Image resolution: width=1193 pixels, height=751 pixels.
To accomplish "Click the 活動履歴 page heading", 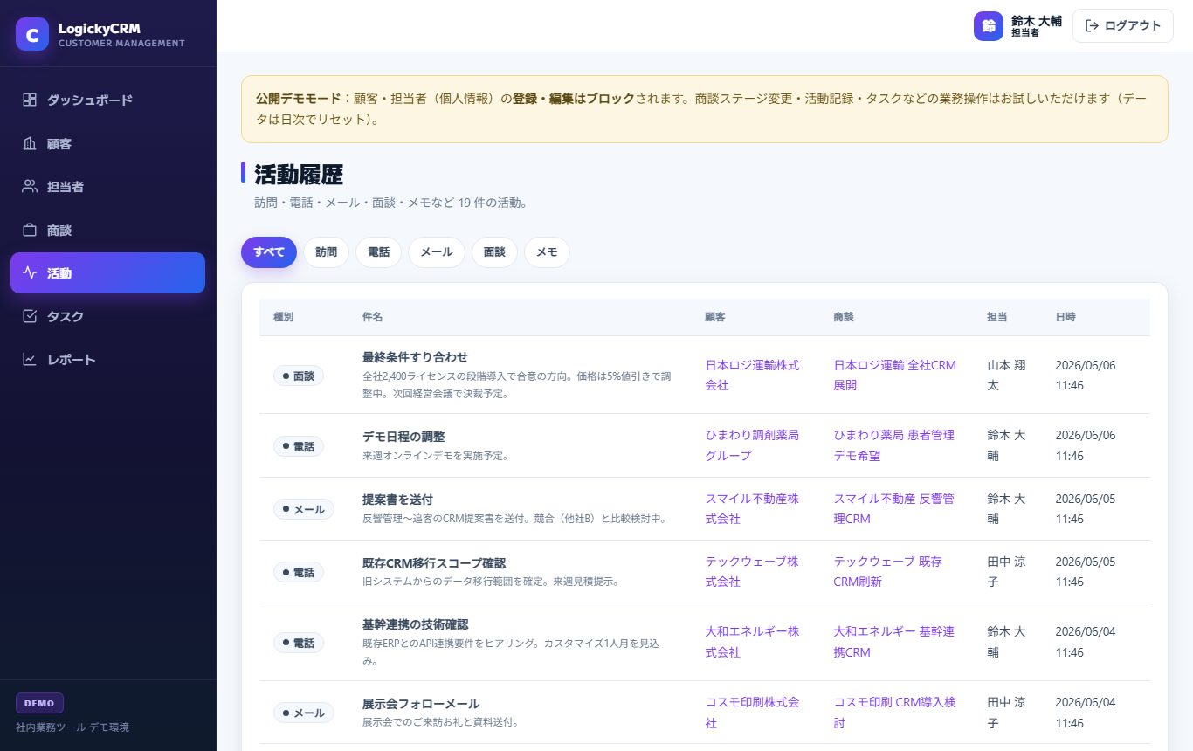I will pos(299,174).
